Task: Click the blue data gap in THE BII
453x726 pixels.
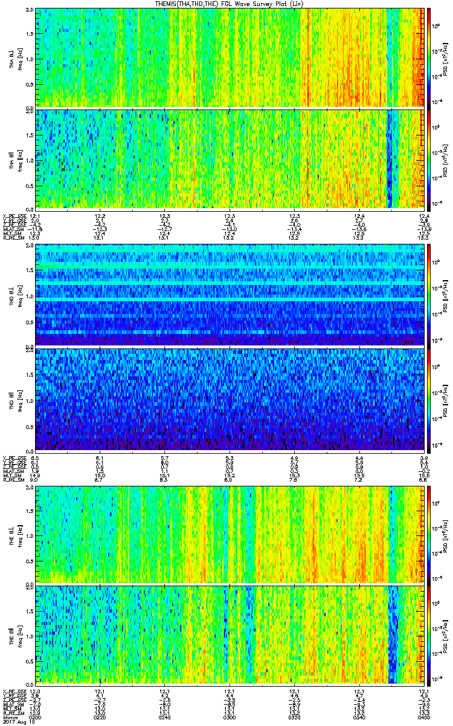Action: tap(394, 635)
